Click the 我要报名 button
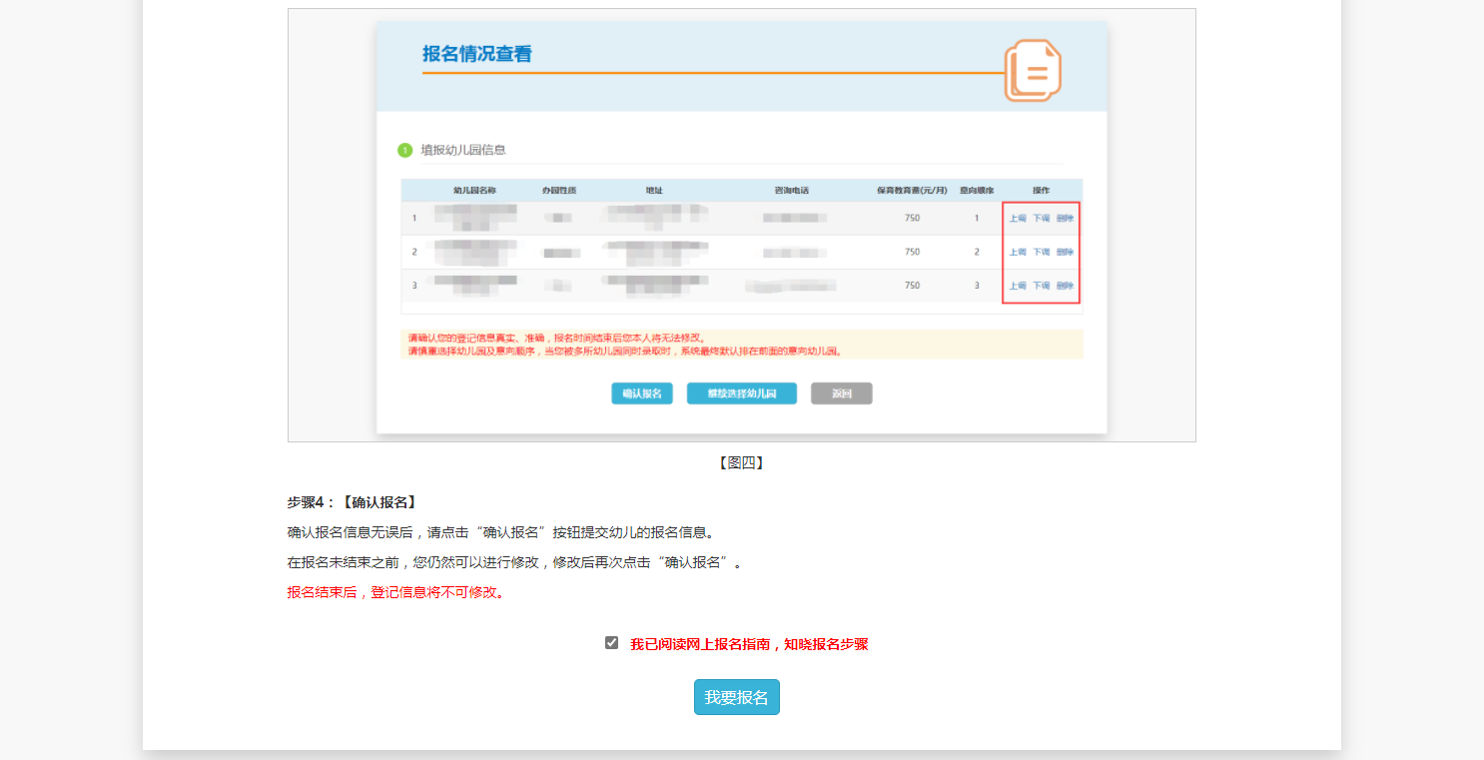The width and height of the screenshot is (1484, 760). click(x=736, y=697)
